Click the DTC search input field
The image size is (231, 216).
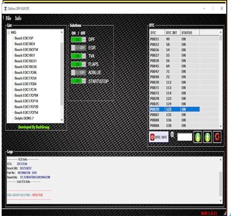(x=184, y=137)
